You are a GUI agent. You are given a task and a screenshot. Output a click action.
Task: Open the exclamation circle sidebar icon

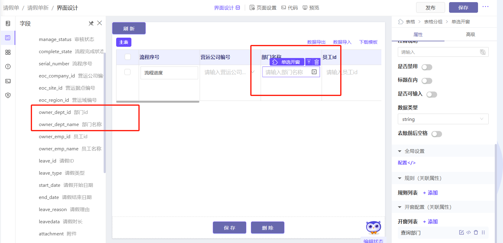[x=8, y=67]
